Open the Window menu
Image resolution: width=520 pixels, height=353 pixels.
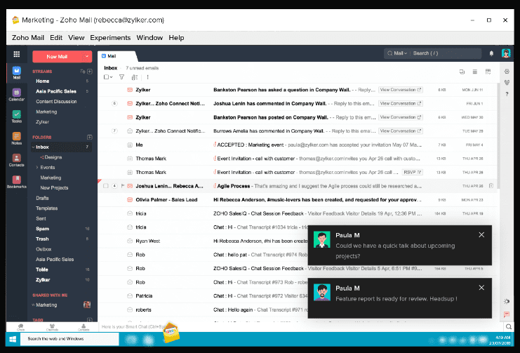(x=149, y=37)
